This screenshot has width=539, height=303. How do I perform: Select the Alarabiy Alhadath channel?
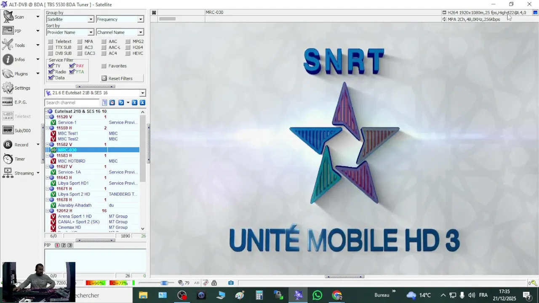tap(75, 205)
